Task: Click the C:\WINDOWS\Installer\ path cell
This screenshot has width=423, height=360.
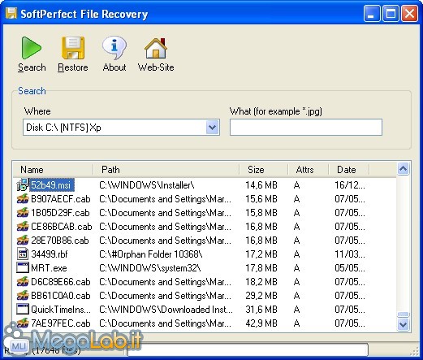Action: click(x=147, y=185)
